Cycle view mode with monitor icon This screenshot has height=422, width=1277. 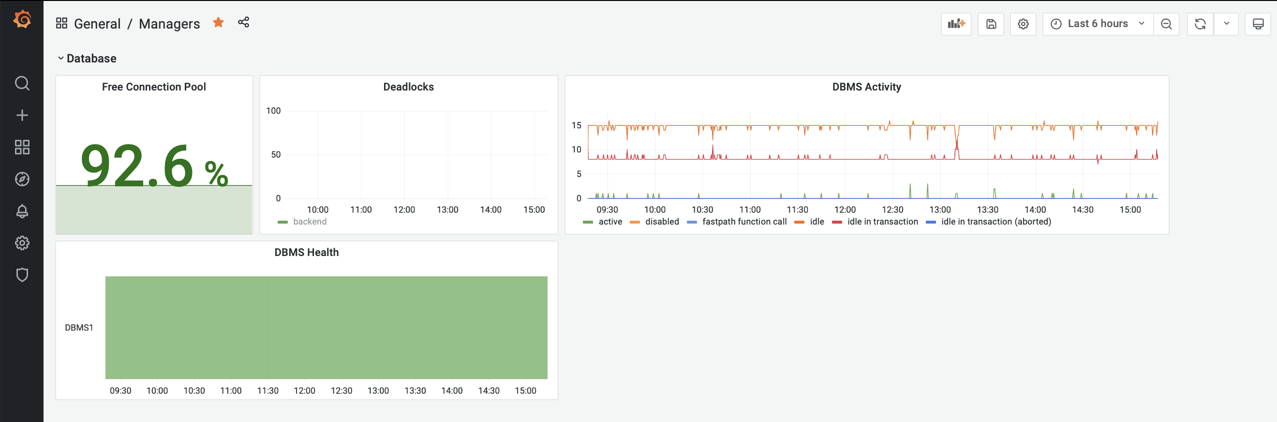click(1258, 24)
